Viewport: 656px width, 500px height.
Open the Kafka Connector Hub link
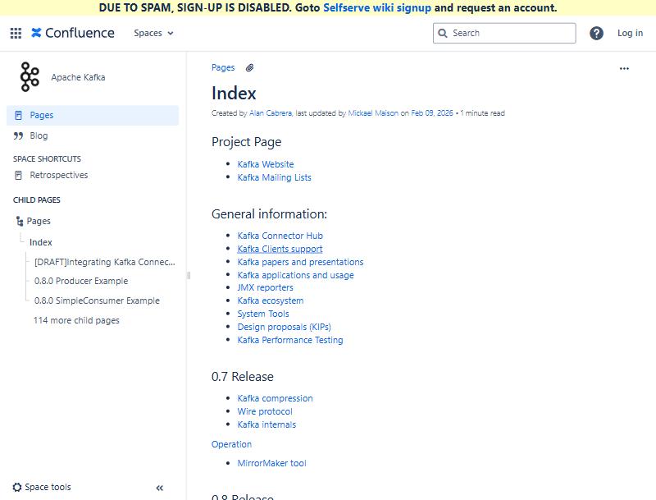[x=280, y=236]
